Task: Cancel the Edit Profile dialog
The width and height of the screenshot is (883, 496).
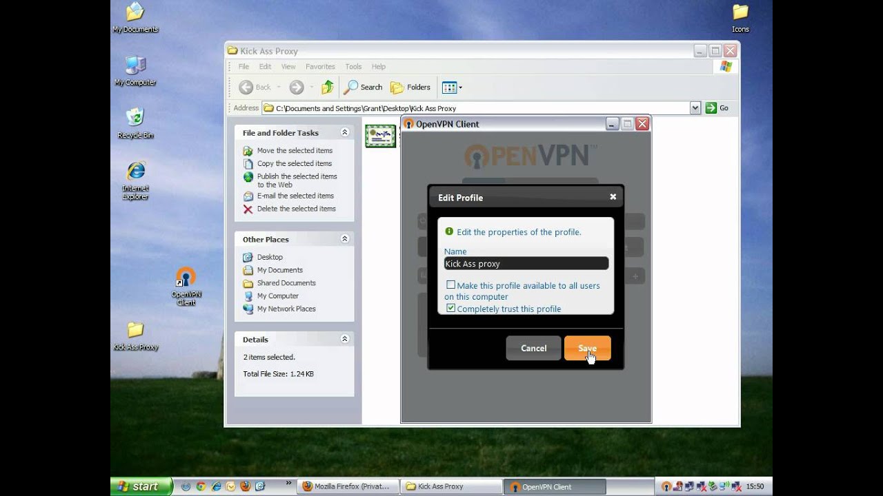Action: [x=533, y=348]
